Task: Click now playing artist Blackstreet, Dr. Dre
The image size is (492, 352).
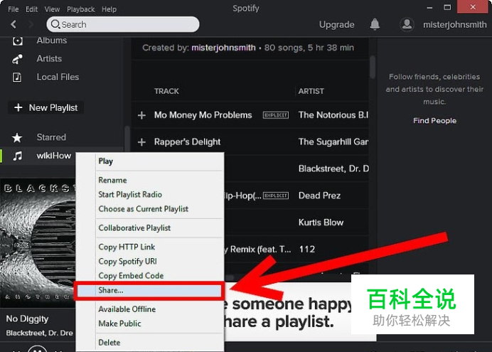Action: [x=39, y=333]
